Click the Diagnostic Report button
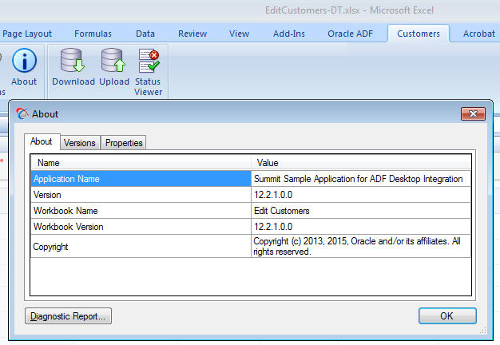Image resolution: width=500 pixels, height=345 pixels. (x=68, y=316)
